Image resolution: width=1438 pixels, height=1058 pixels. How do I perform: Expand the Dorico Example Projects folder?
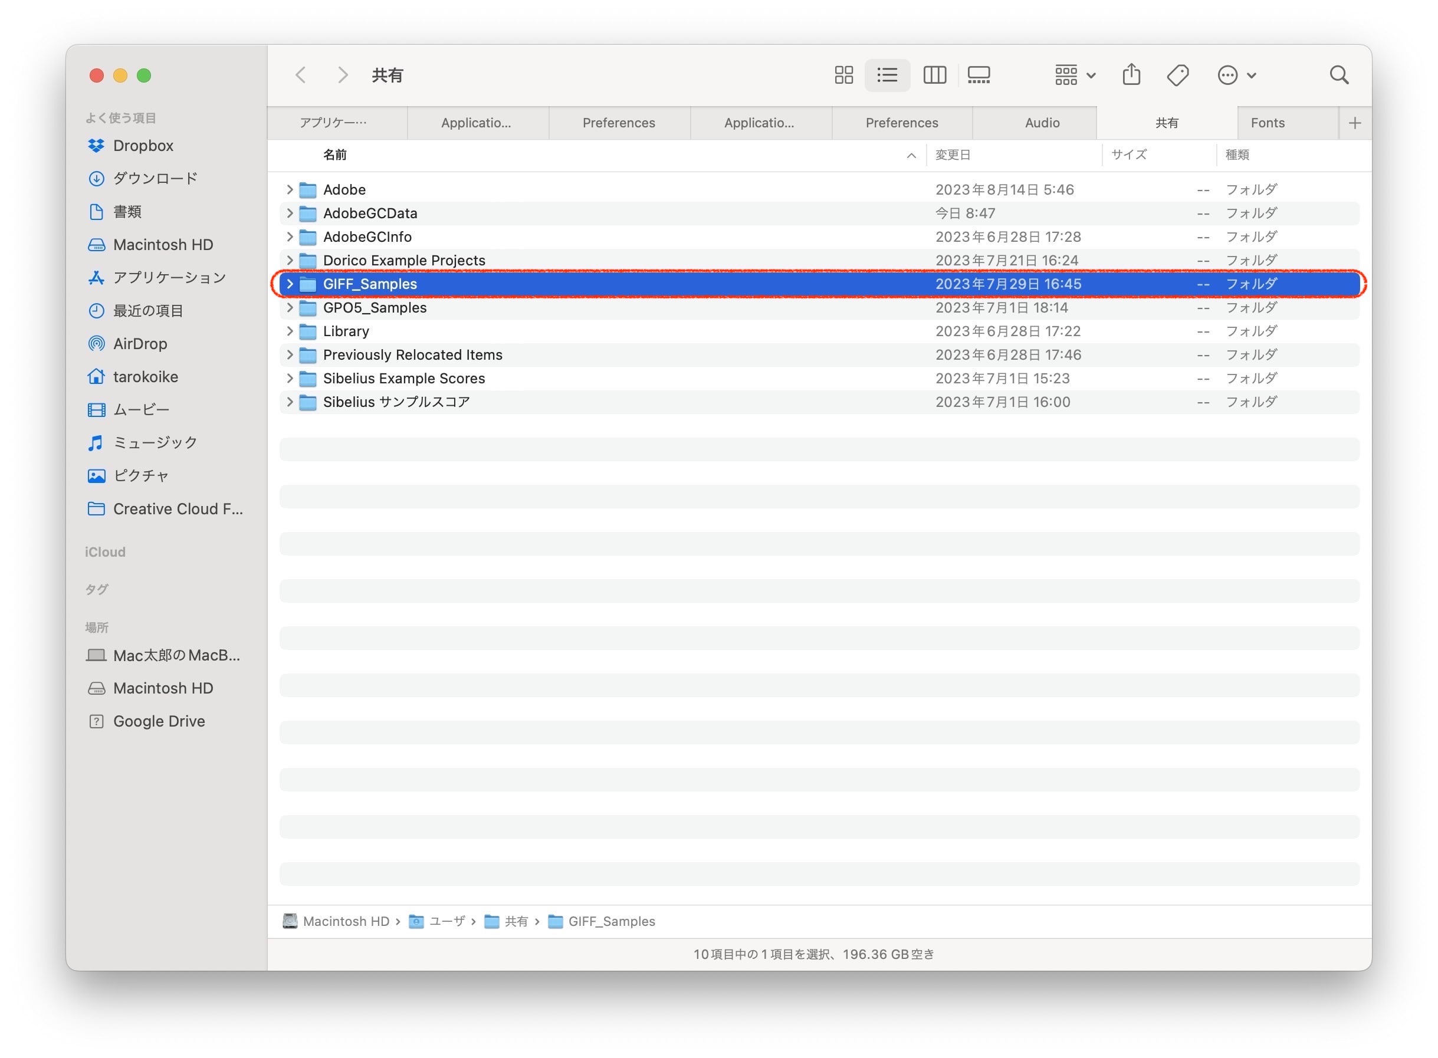click(290, 261)
